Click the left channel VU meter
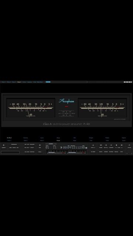The image size is (133, 236). [x=31, y=108]
